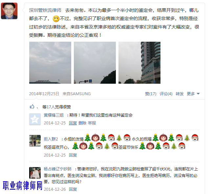
Task: View the high-rise building photo thumbnail
Action: [x=139, y=63]
